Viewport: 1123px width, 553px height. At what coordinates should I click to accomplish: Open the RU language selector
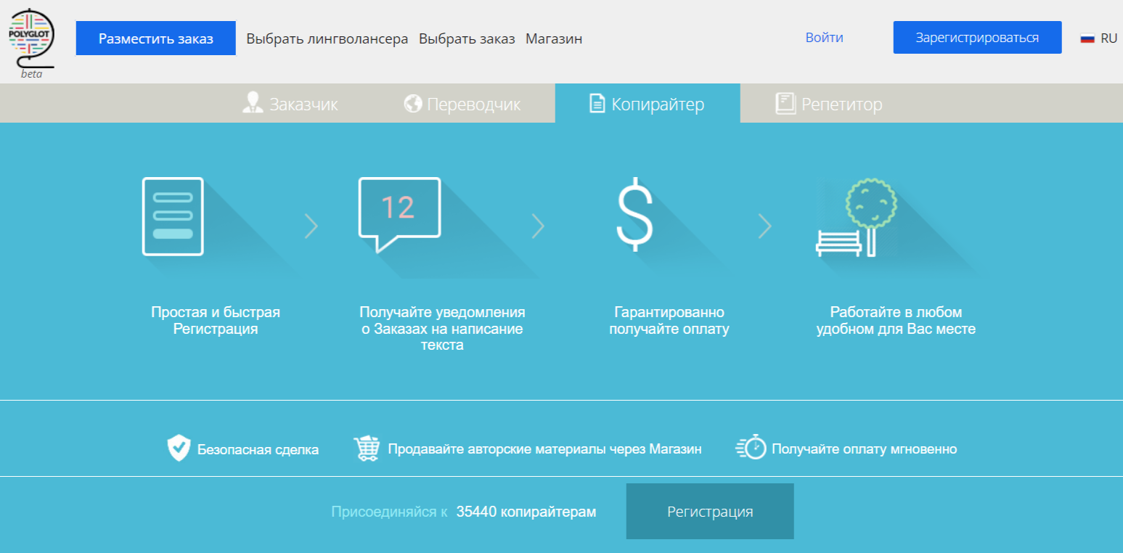(1098, 38)
